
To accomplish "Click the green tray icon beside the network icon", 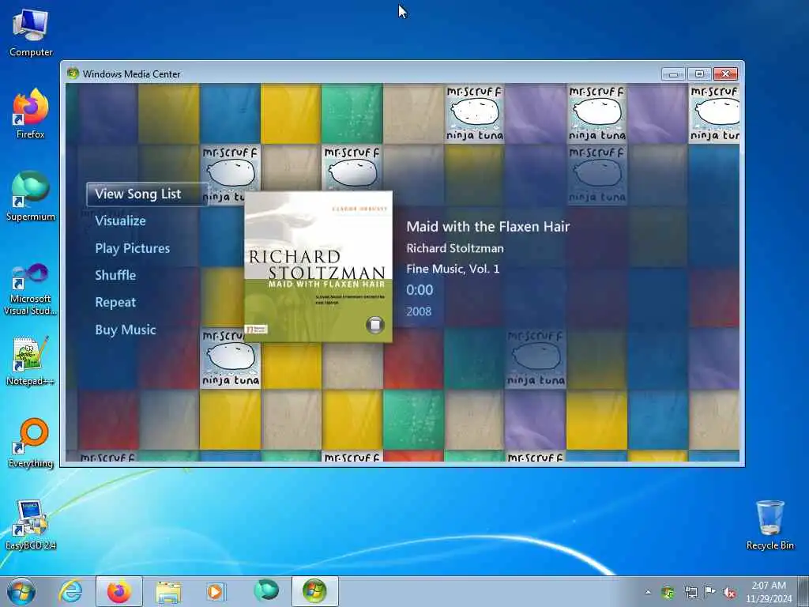I will coord(668,592).
